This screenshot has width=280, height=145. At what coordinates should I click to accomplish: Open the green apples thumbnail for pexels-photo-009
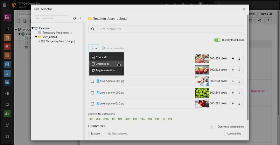point(202,93)
